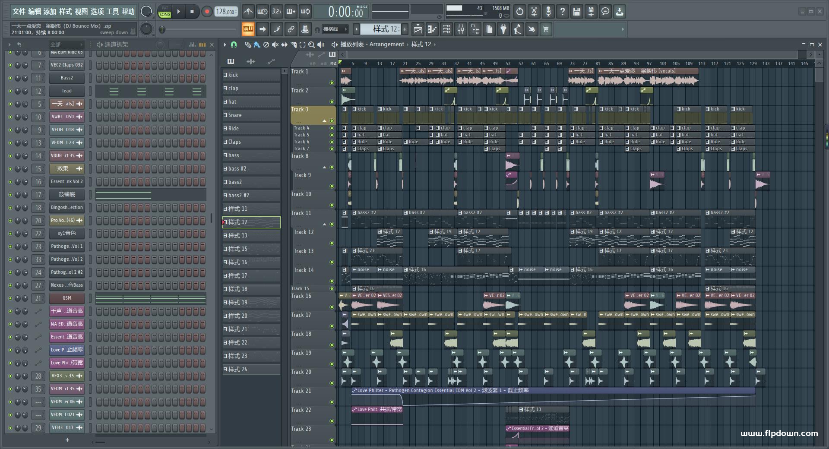Expand the arrow right of the 样式 12 title
The height and width of the screenshot is (449, 829).
435,44
